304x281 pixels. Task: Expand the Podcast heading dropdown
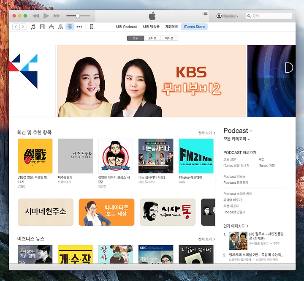238,131
